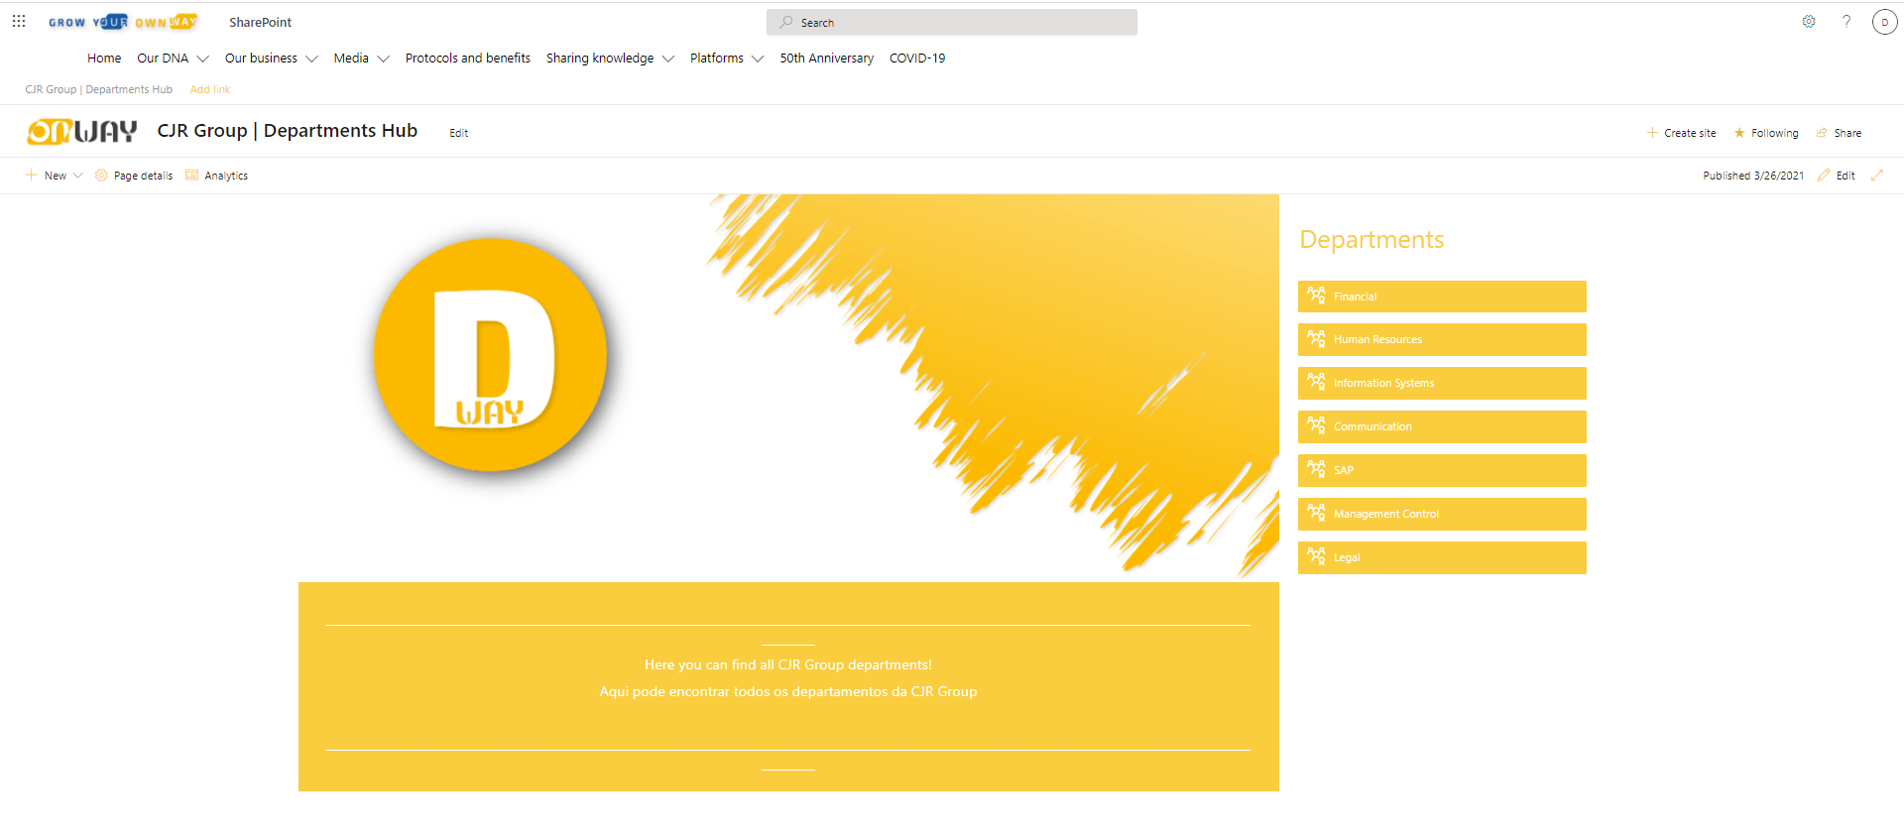Screen dimensions: 1904x838
Task: Open the Communication department link
Action: pos(1442,426)
